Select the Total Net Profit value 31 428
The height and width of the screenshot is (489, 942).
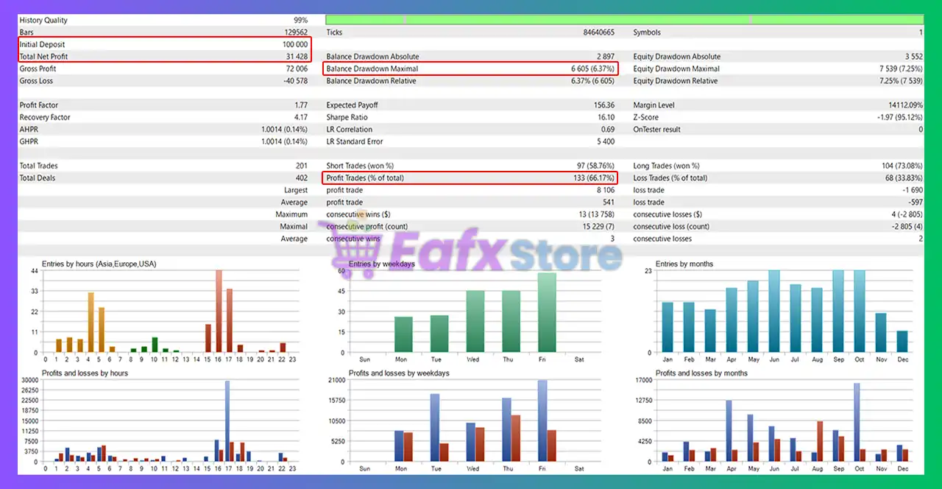(x=293, y=57)
